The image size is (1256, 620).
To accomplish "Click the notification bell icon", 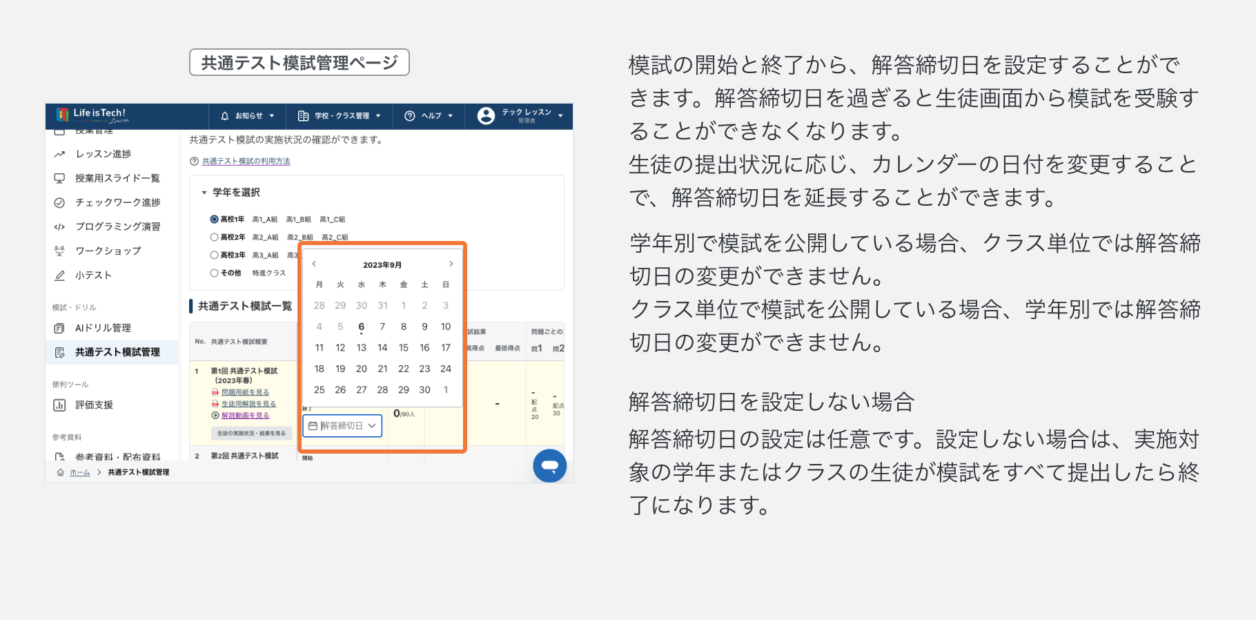I will pos(224,116).
